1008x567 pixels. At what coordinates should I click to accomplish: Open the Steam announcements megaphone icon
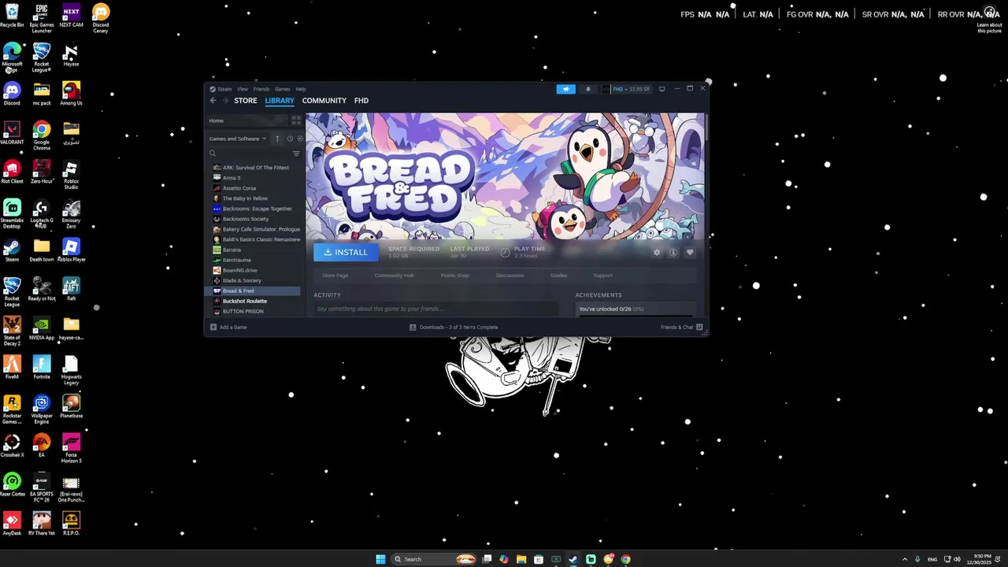point(566,89)
